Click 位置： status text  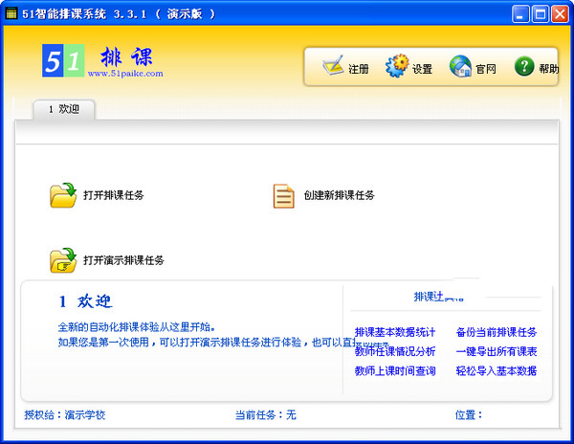469,414
